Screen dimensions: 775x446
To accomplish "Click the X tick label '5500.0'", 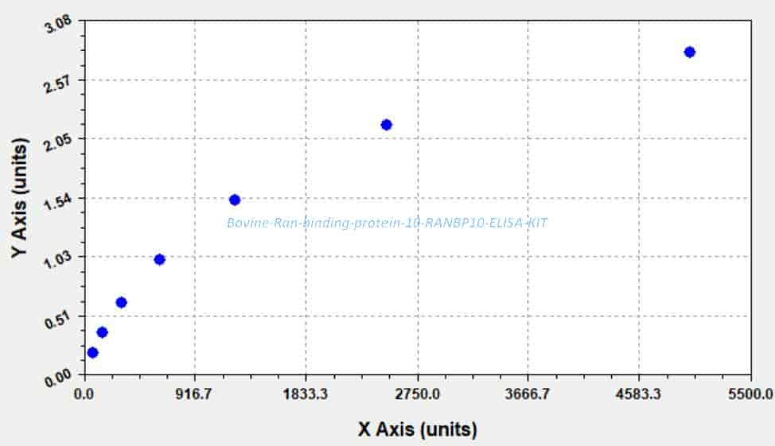I will [751, 394].
